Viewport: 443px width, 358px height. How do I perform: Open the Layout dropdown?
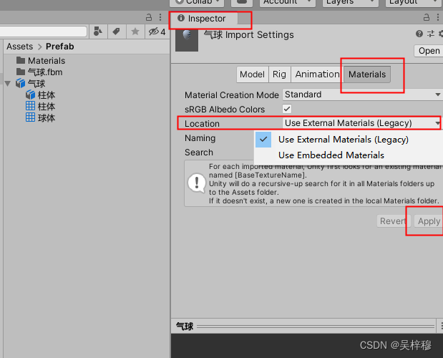click(x=414, y=3)
